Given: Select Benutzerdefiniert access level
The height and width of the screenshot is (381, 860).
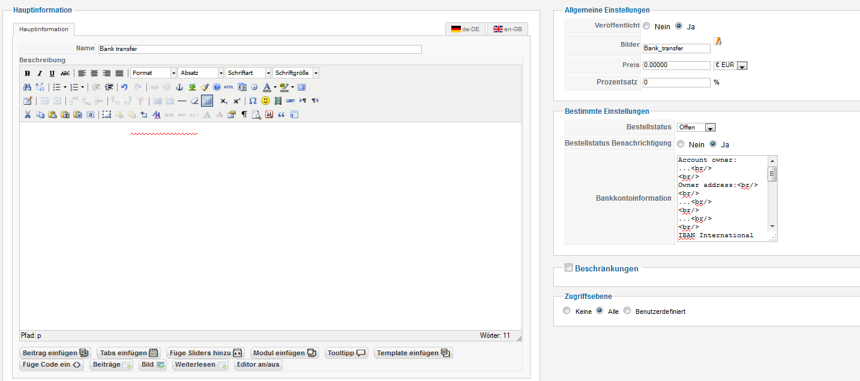Looking at the screenshot, I should pyautogui.click(x=627, y=311).
